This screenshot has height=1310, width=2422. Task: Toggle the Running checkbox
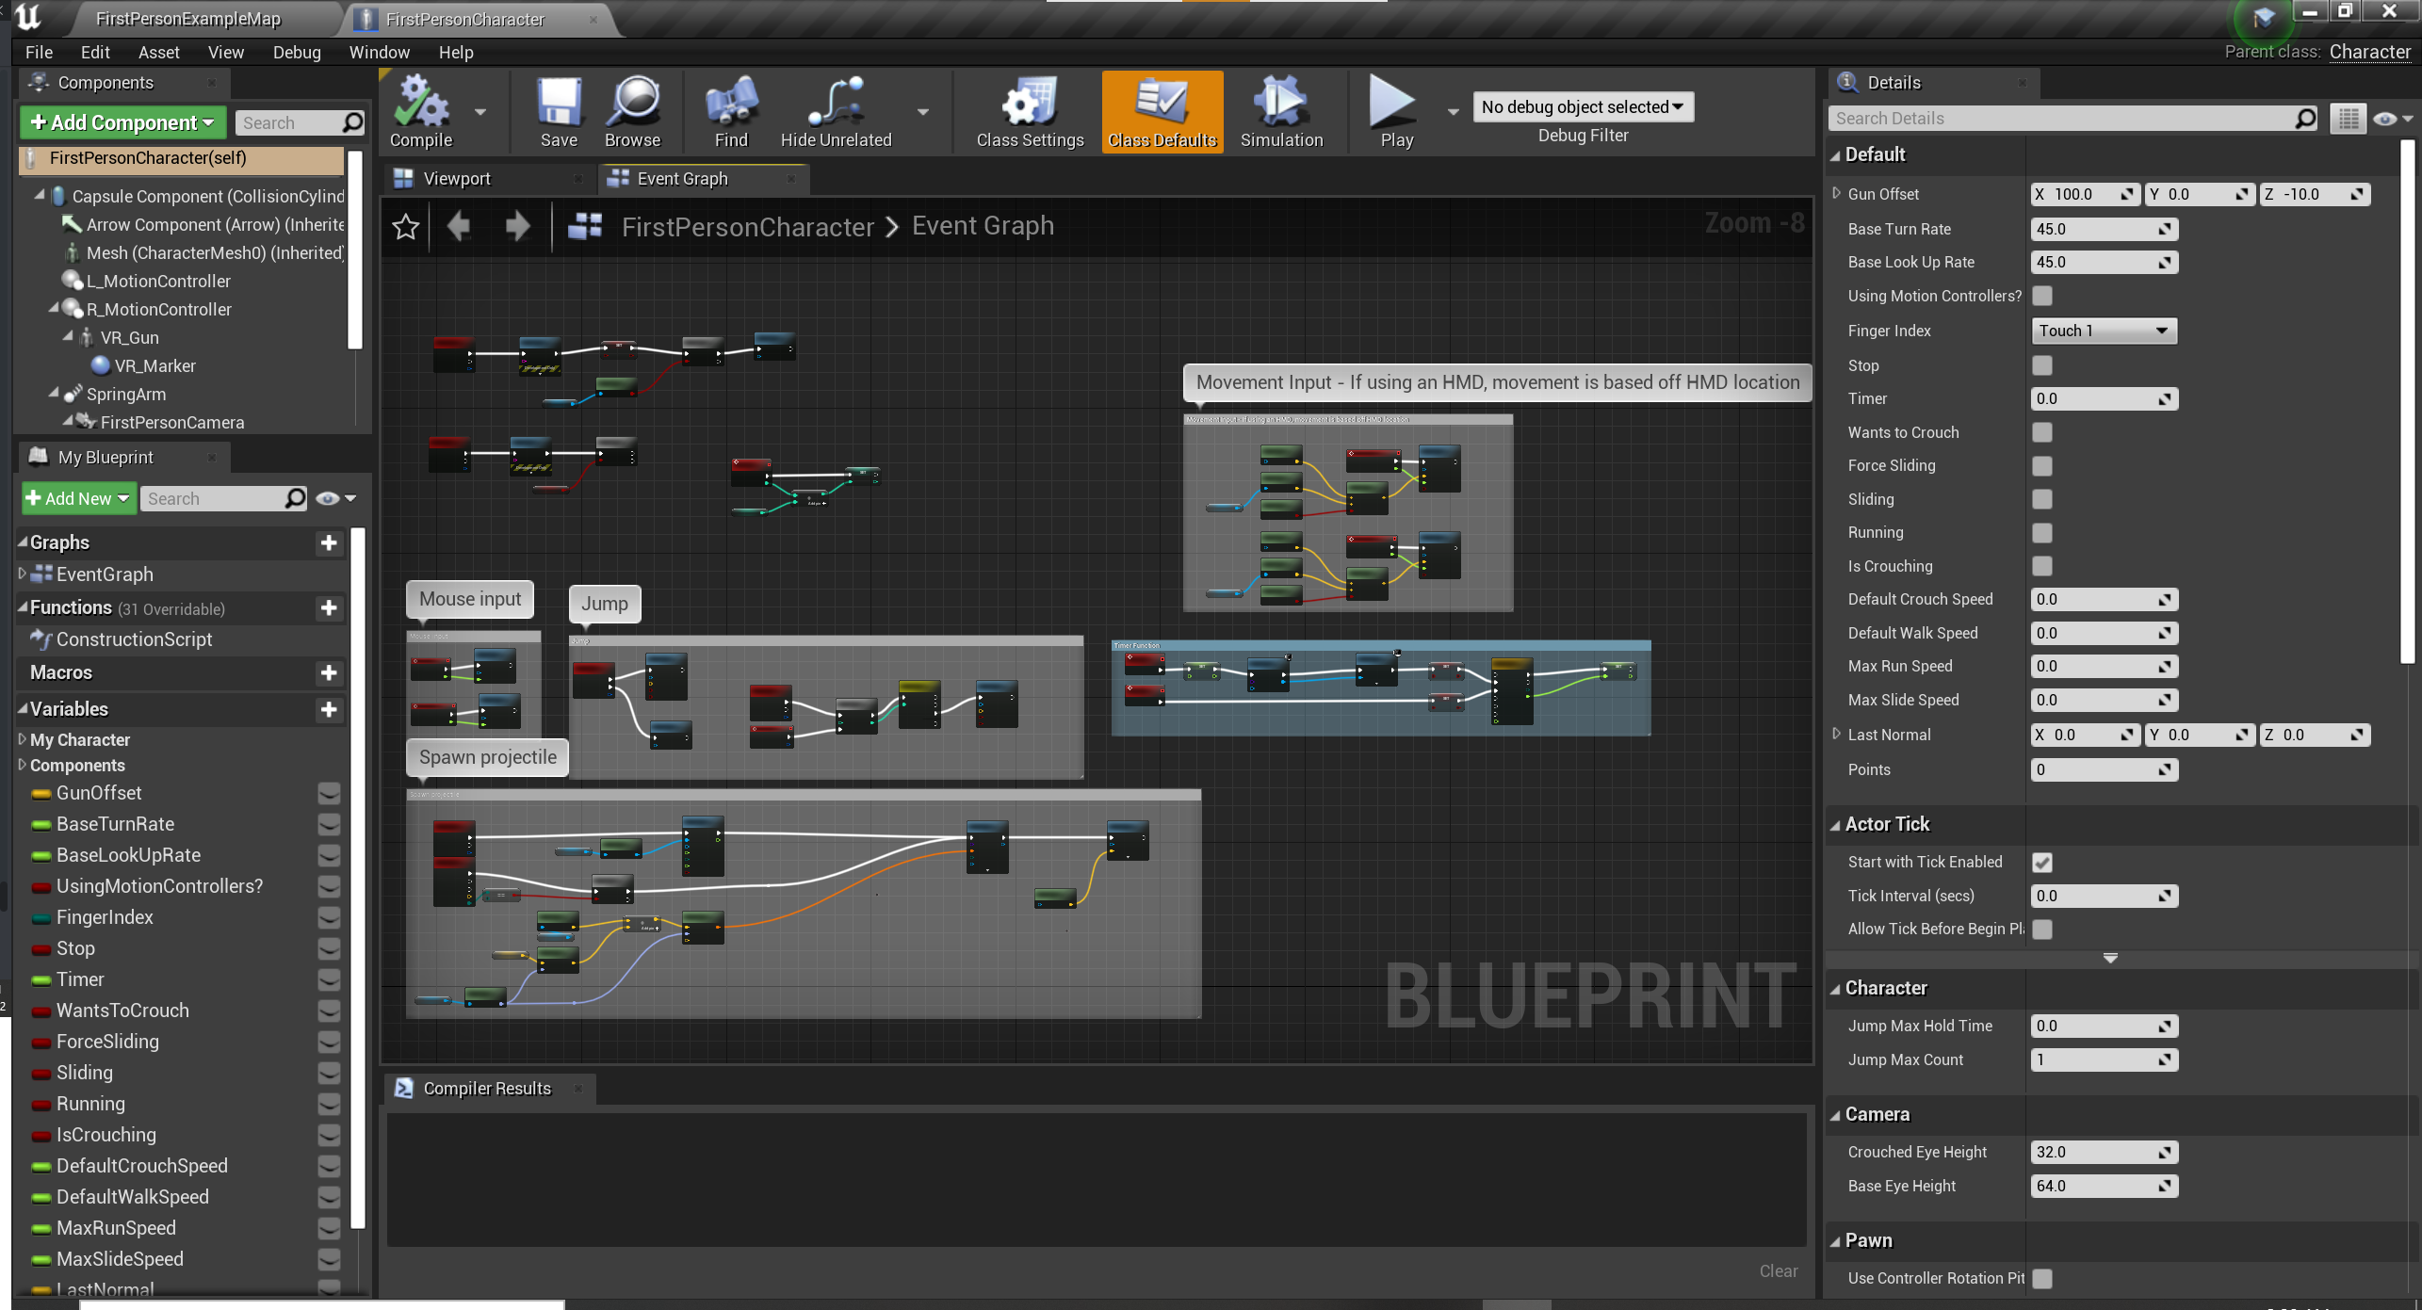pyautogui.click(x=2042, y=532)
